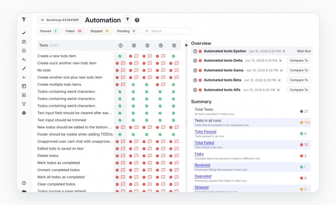Toggle the Passed 7 filter
336x205 pixels.
(x=49, y=31)
